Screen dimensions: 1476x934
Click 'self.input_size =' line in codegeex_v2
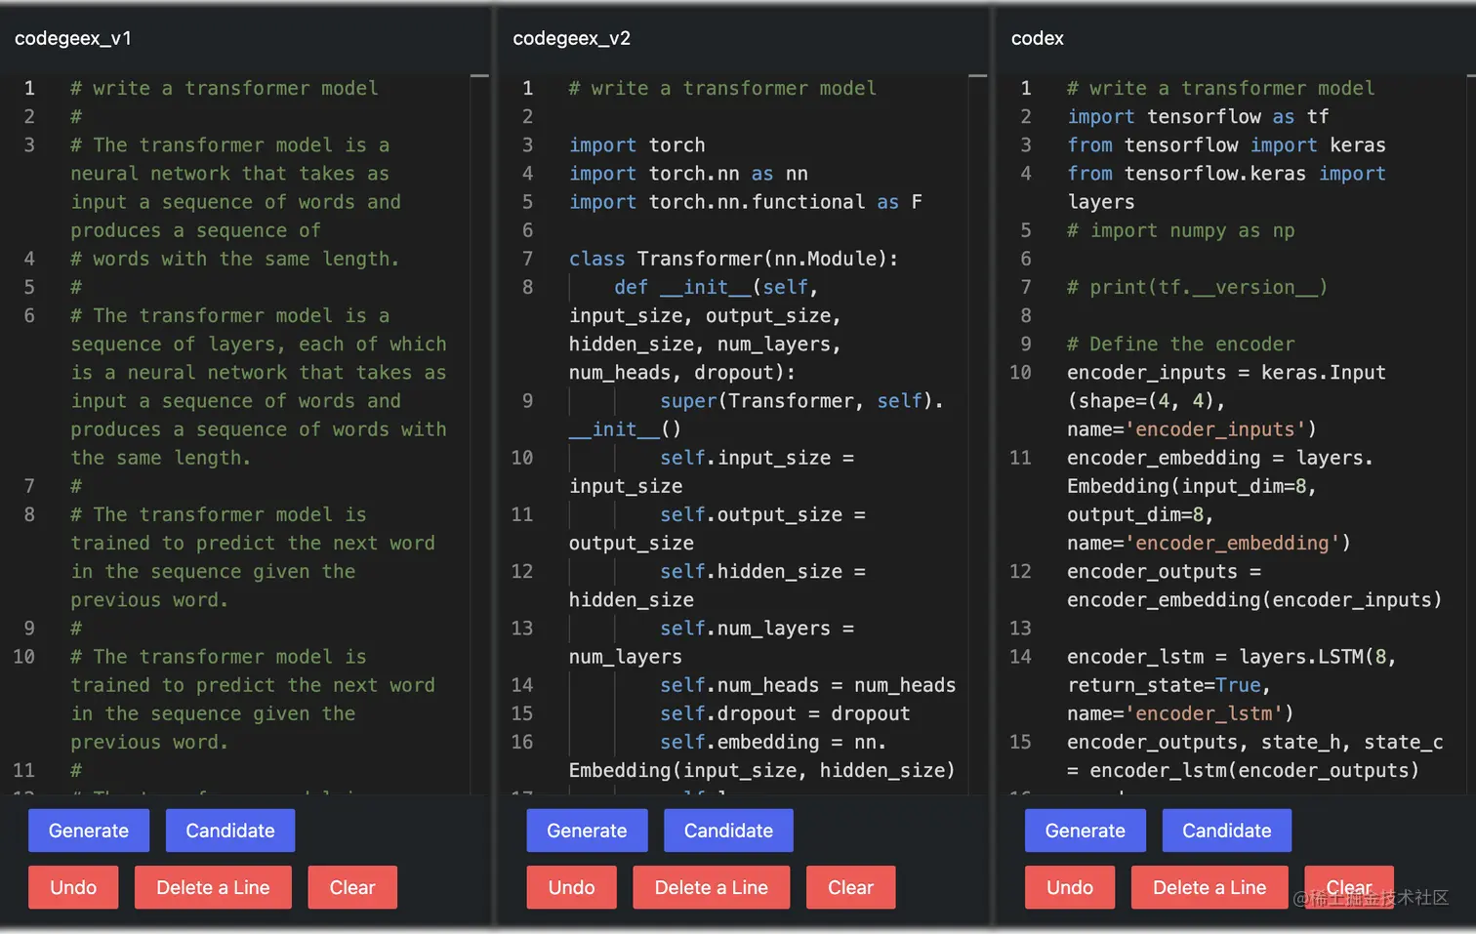coord(757,458)
